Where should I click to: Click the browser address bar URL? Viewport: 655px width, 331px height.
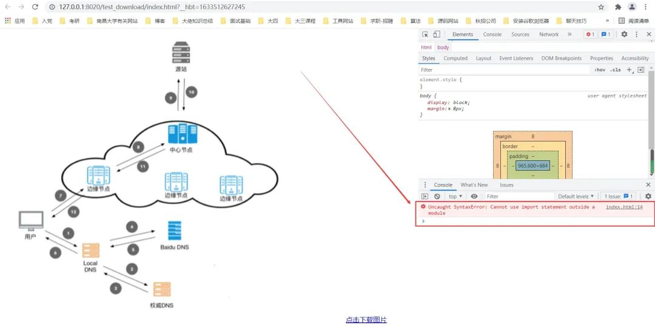[152, 7]
